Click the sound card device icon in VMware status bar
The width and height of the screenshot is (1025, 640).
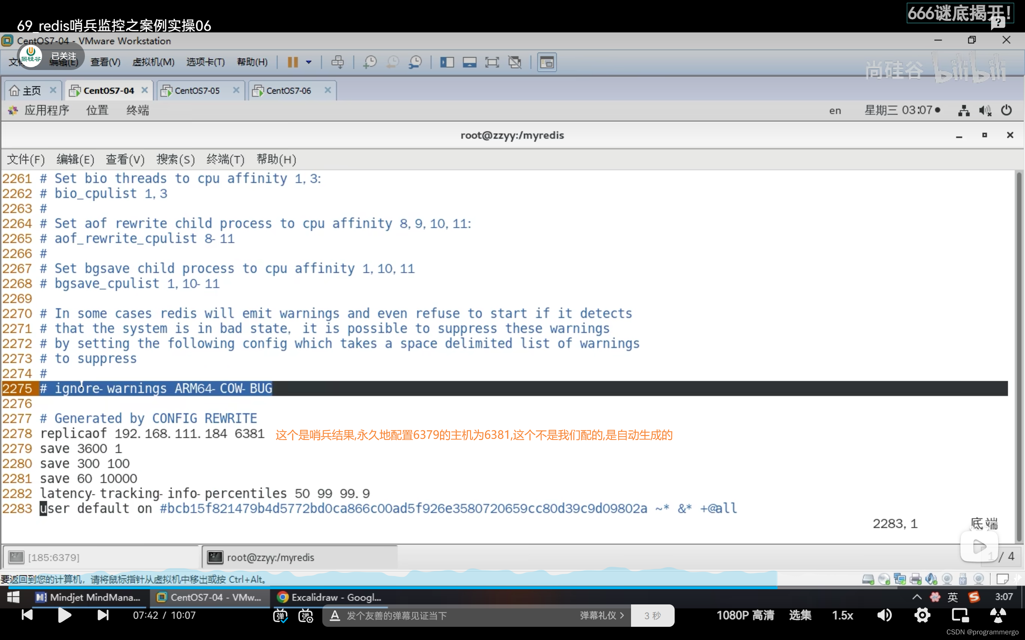click(x=931, y=579)
